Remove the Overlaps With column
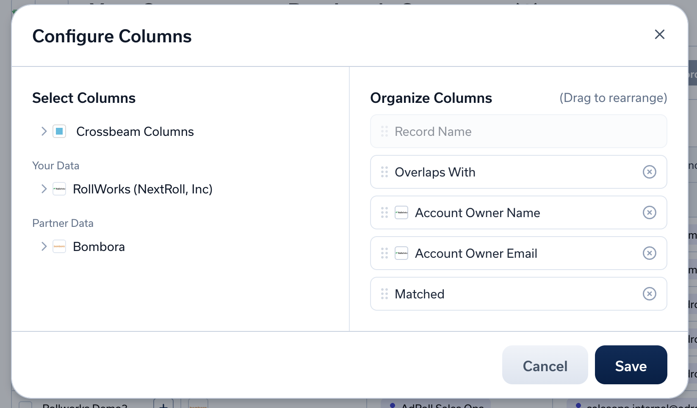The height and width of the screenshot is (408, 697). click(649, 172)
